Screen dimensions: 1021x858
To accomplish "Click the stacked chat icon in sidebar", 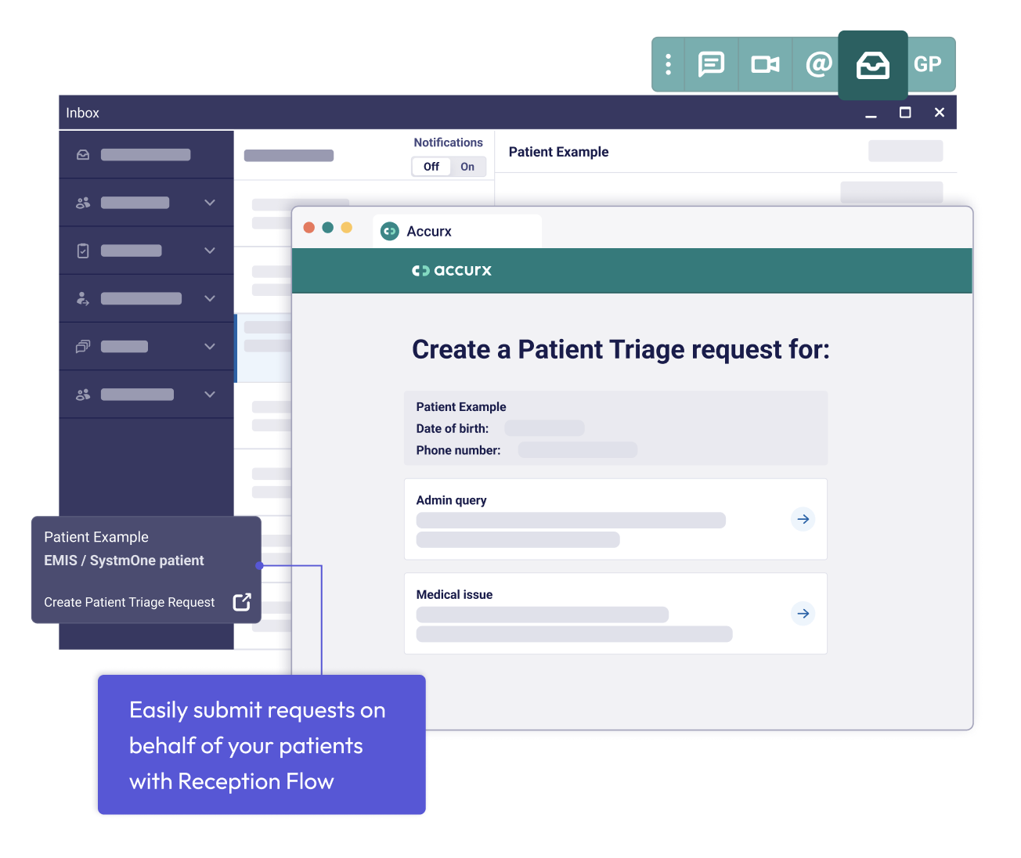I will pyautogui.click(x=83, y=346).
